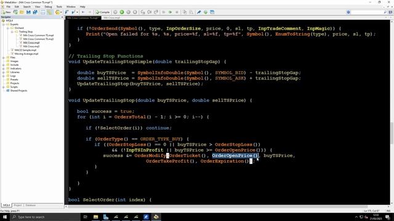
Task: Click the navigate Forward arrow icon
Action: (89, 12)
